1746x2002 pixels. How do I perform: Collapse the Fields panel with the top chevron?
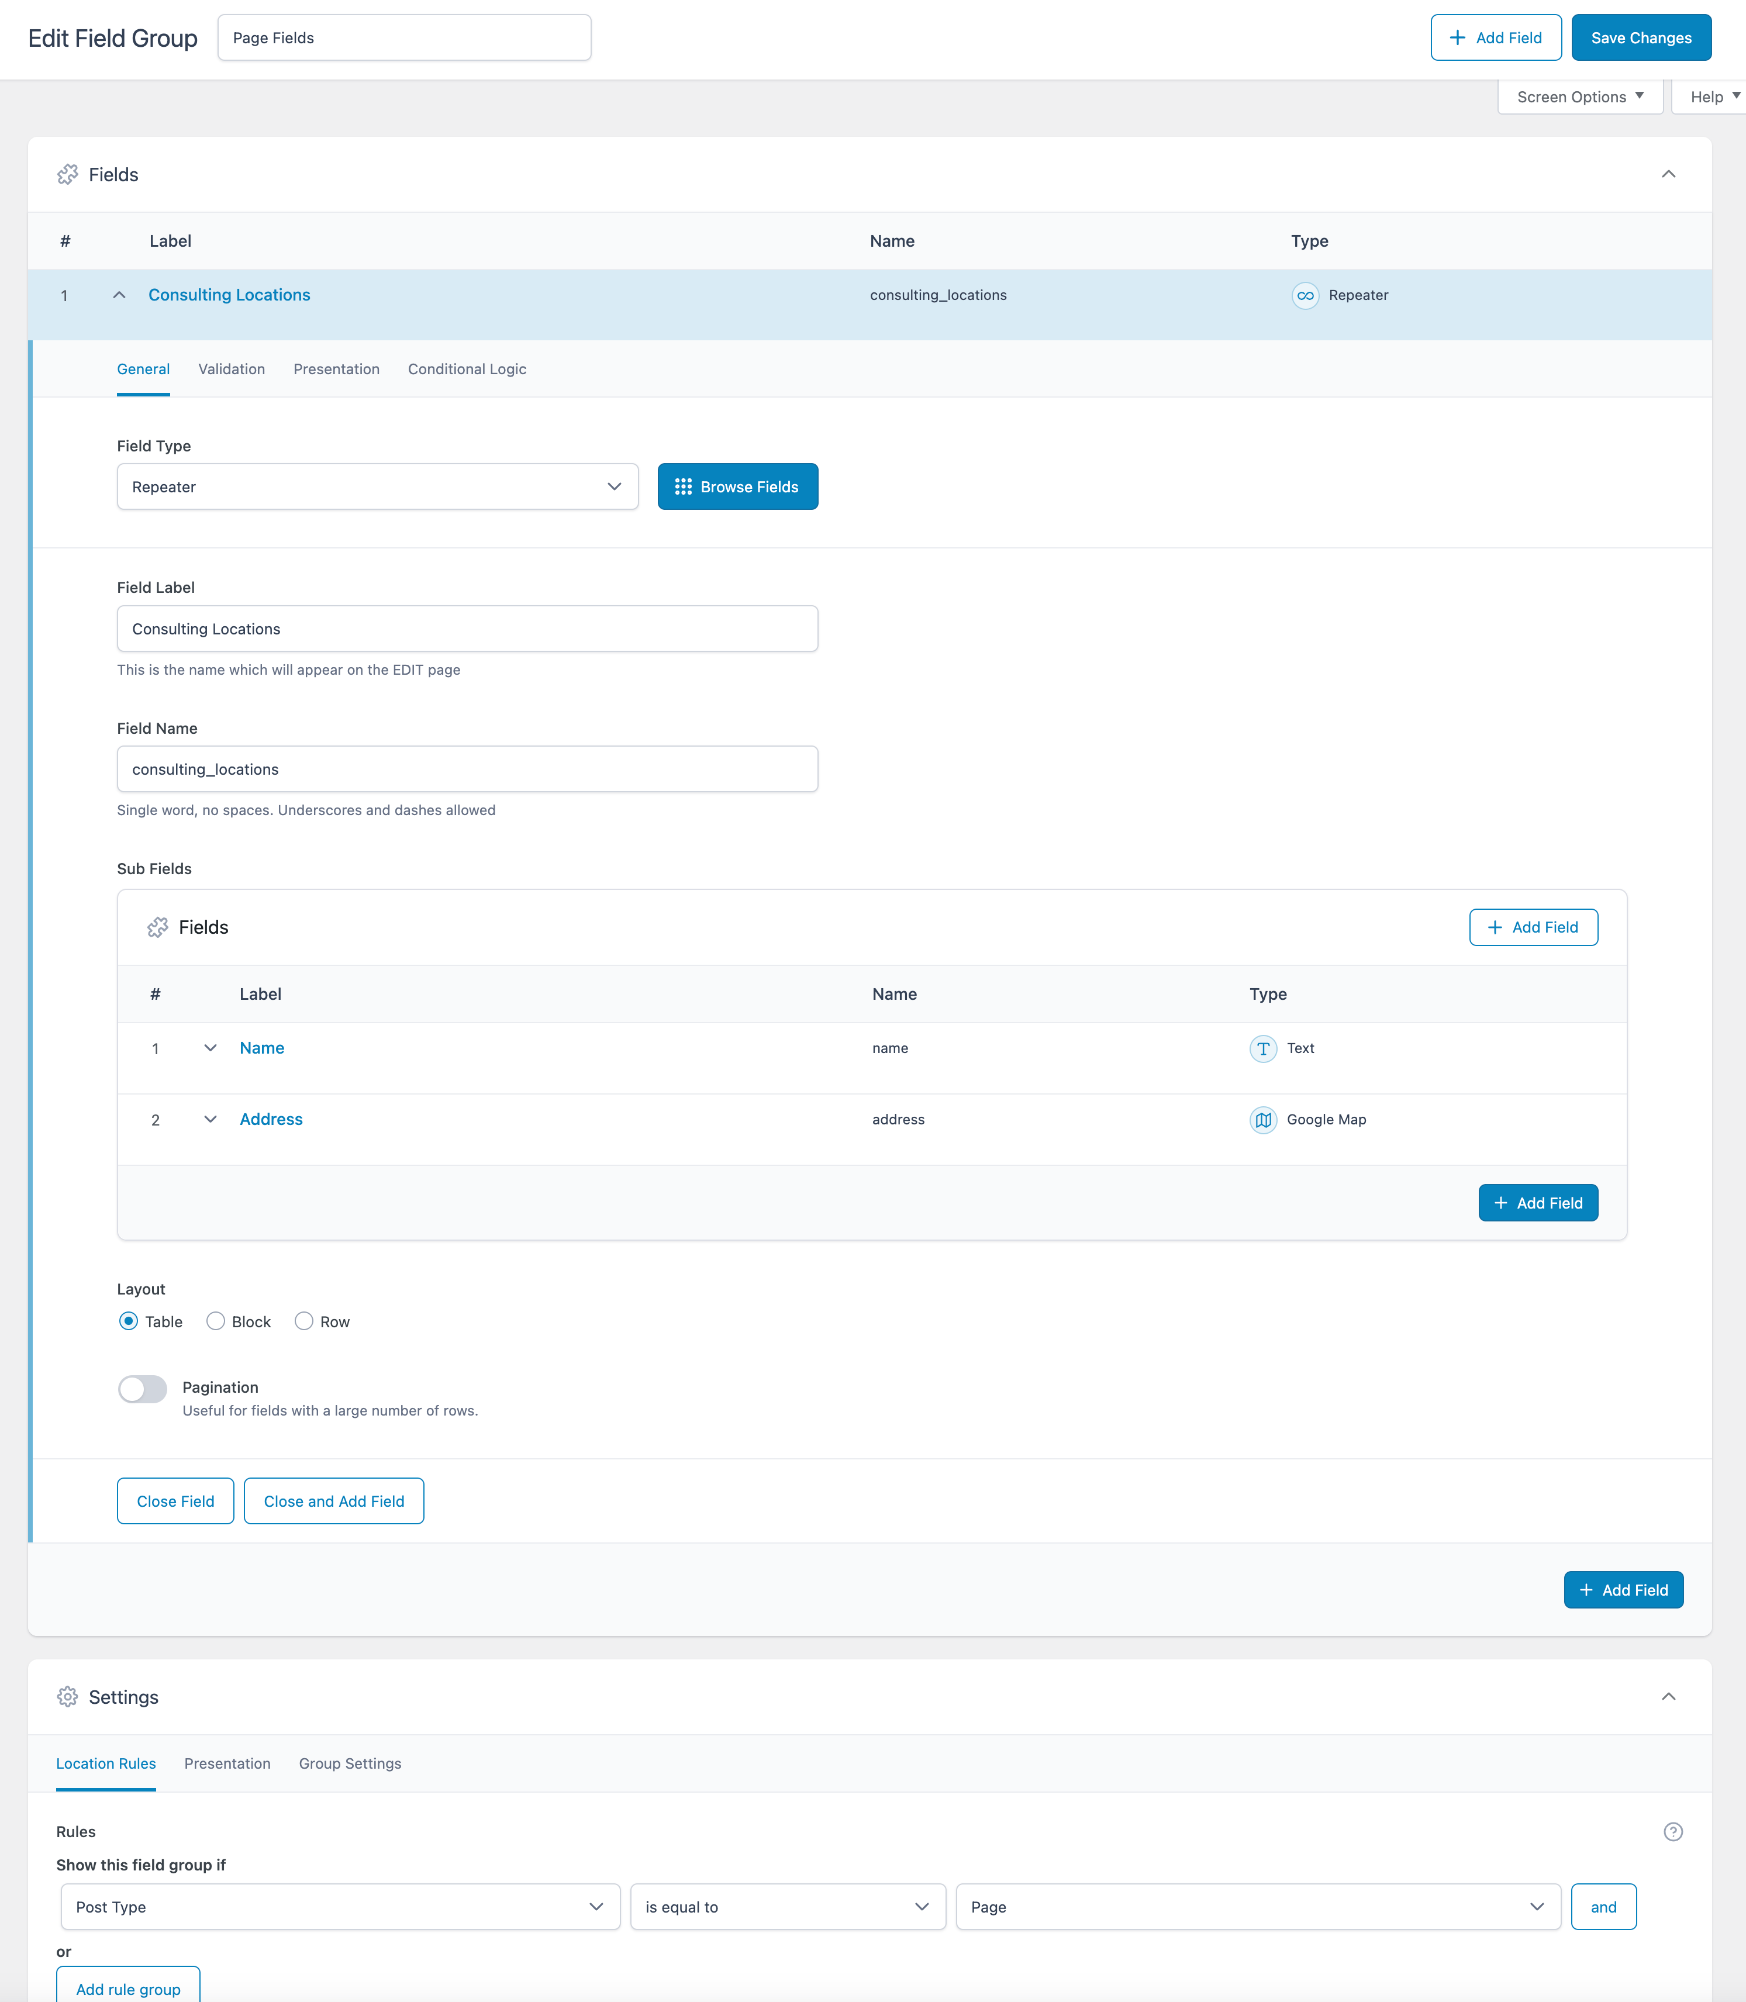click(1668, 174)
